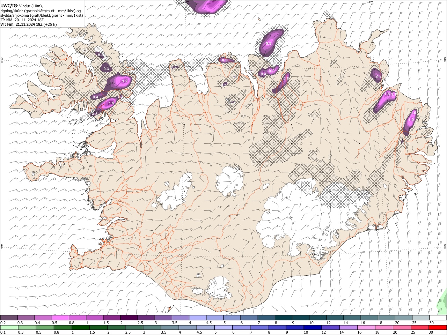Select bright red 30 swatch, lower legend row
This screenshot has width=447, height=335.
click(x=437, y=327)
